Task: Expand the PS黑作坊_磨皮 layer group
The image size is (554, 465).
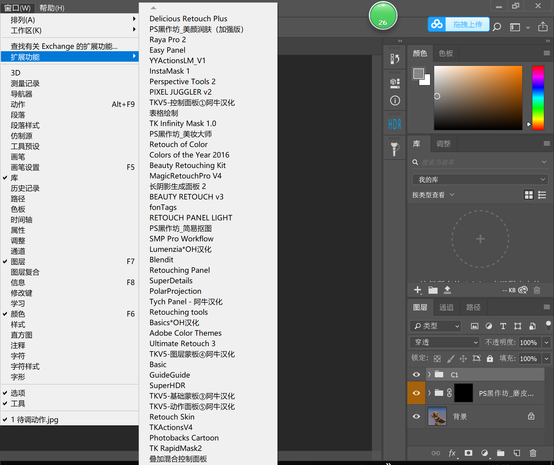Action: coord(429,393)
